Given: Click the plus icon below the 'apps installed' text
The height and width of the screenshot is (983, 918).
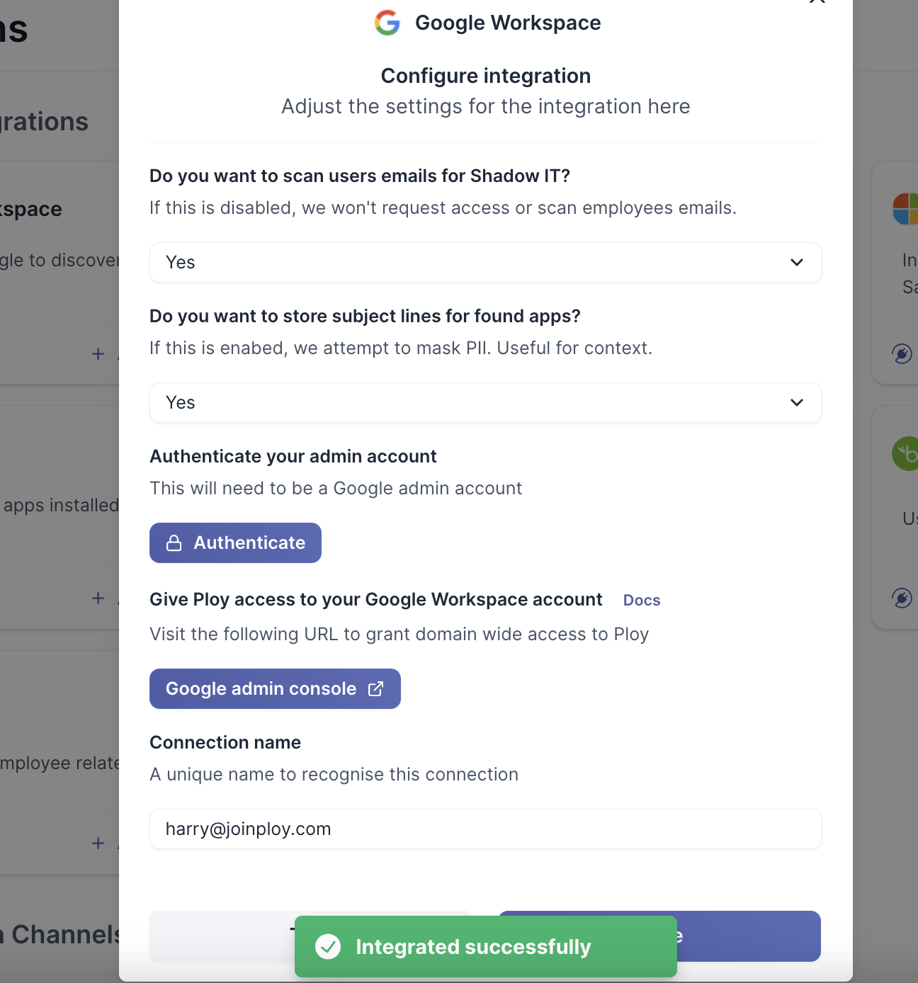Looking at the screenshot, I should (98, 598).
